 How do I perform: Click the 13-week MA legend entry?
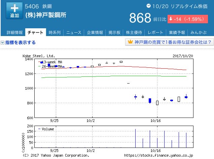pyautogui.click(x=50, y=62)
